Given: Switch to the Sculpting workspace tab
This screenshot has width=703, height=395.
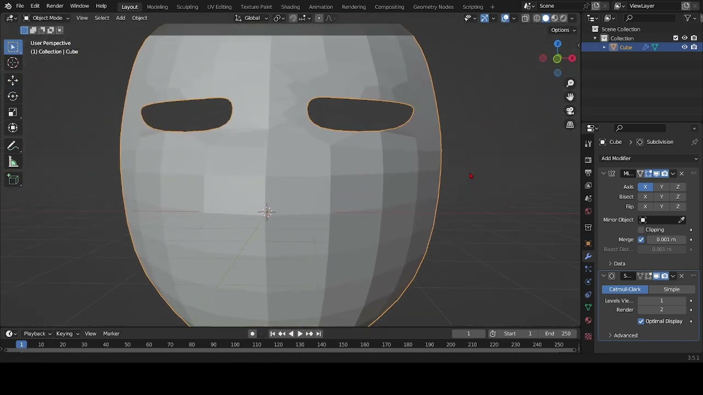Looking at the screenshot, I should click(x=187, y=7).
